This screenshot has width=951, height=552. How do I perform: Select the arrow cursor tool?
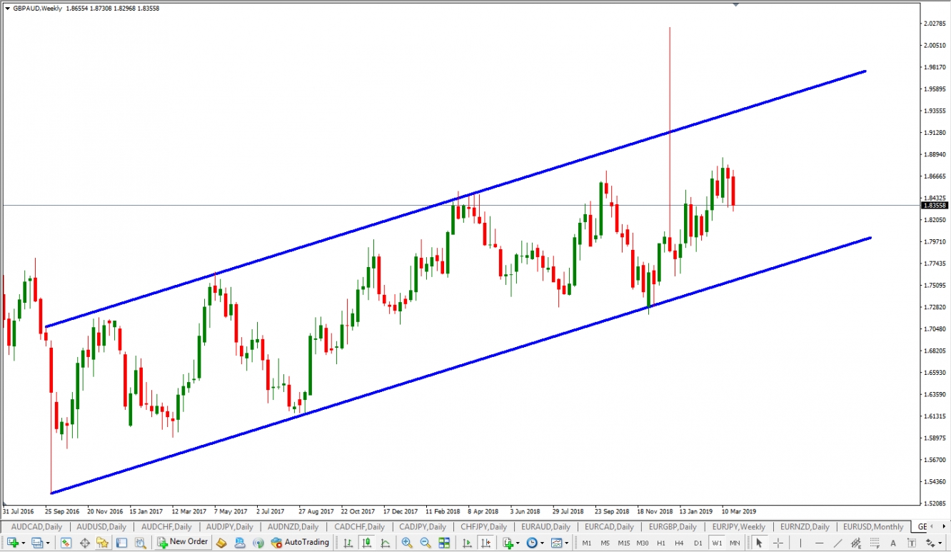coord(759,543)
